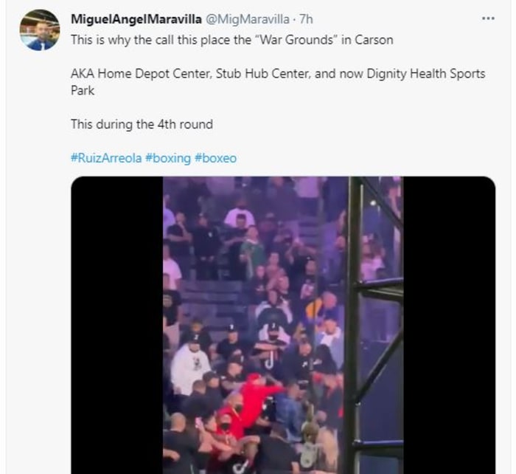This screenshot has width=516, height=474.
Task: Click the metal scaffolding in the video
Action: tap(354, 325)
